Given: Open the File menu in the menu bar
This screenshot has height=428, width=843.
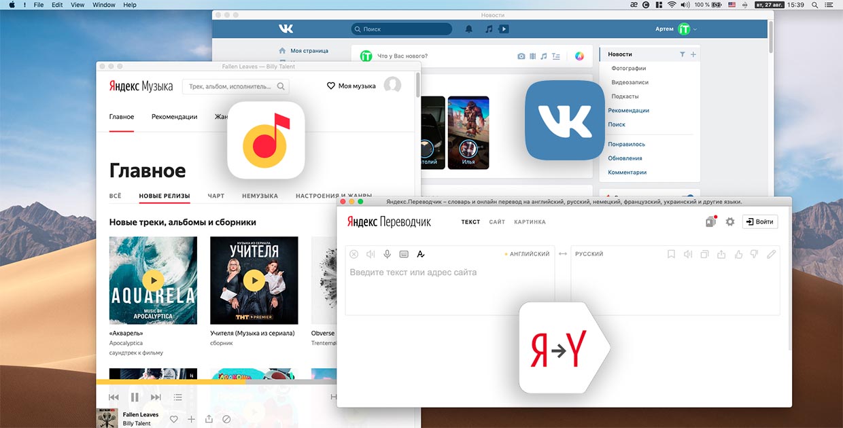Looking at the screenshot, I should click(39, 5).
